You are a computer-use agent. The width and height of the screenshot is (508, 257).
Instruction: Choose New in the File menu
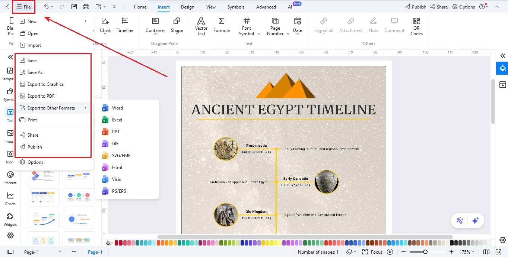(53, 21)
